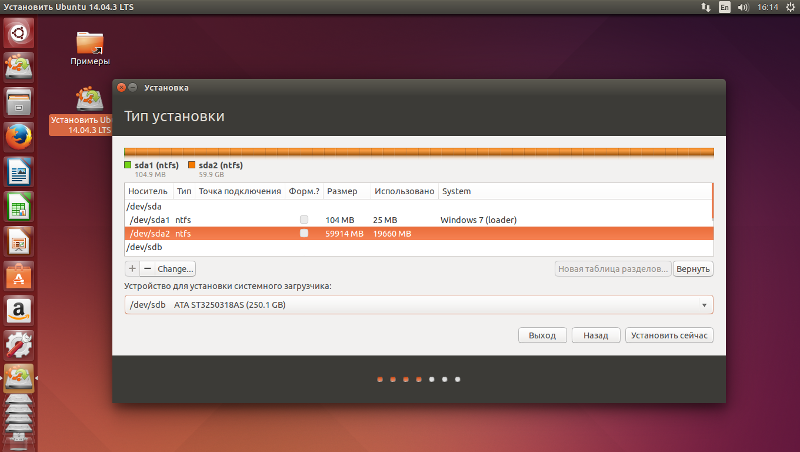This screenshot has width=800, height=452.
Task: Launch Firefox from the launcher
Action: 19,137
